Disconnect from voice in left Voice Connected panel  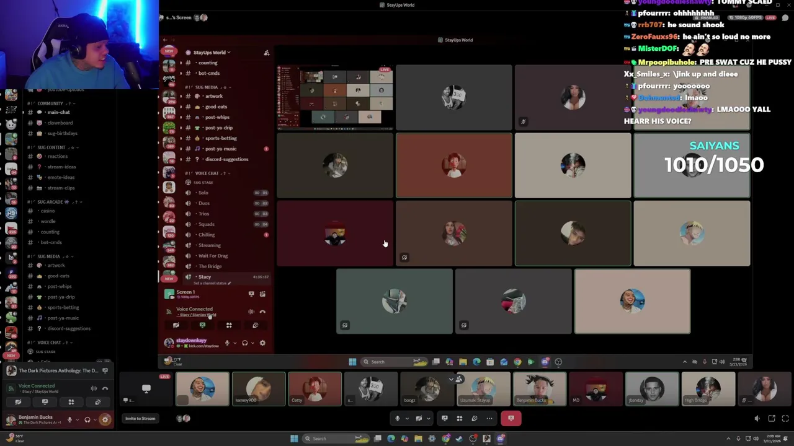pyautogui.click(x=105, y=388)
